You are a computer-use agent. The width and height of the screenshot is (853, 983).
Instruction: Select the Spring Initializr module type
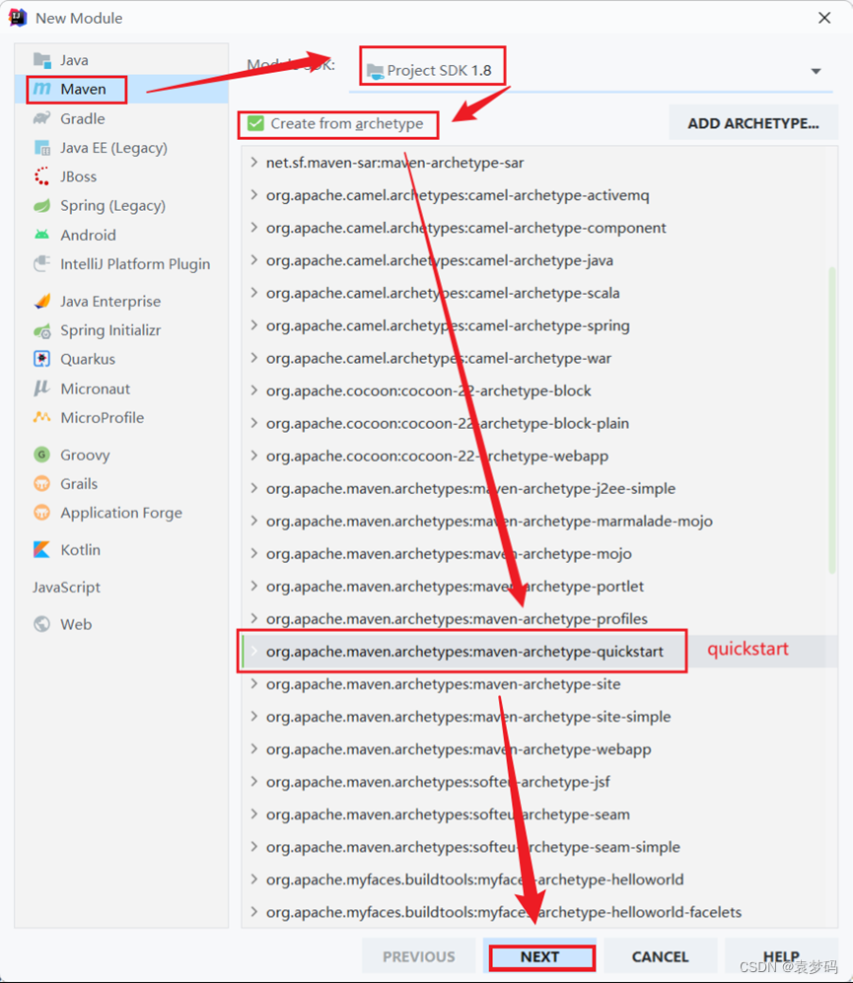(121, 330)
